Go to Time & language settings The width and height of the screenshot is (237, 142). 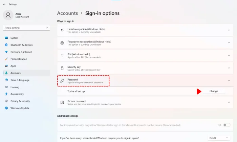pyautogui.click(x=20, y=80)
